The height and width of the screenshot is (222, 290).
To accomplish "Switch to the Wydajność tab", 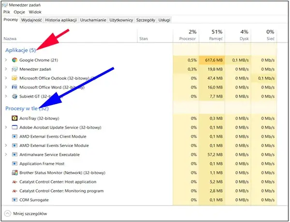I will (x=31, y=20).
